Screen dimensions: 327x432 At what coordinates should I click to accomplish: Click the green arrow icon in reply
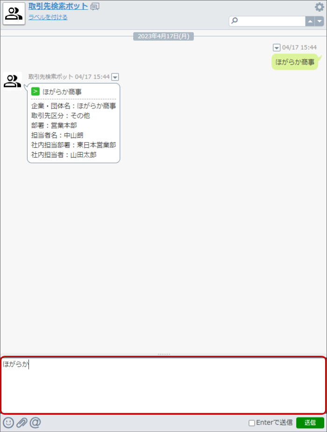[35, 91]
